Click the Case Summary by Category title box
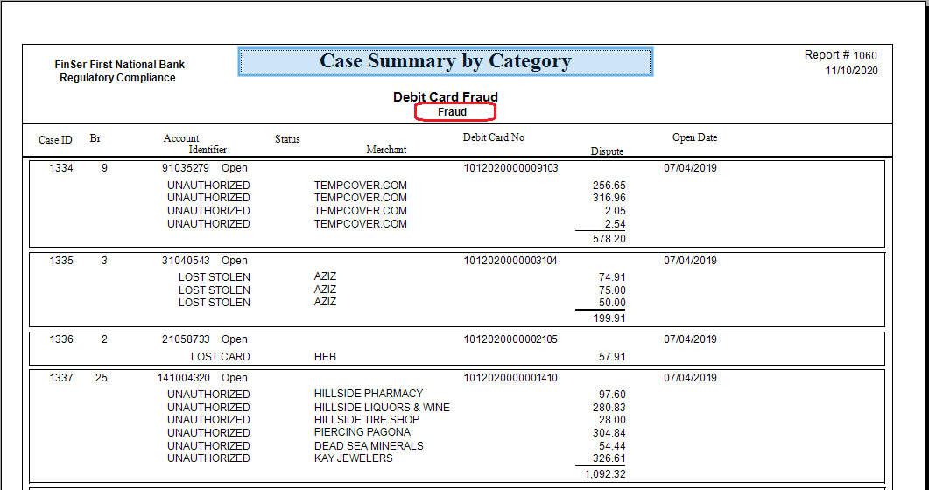The image size is (929, 490). coord(445,62)
